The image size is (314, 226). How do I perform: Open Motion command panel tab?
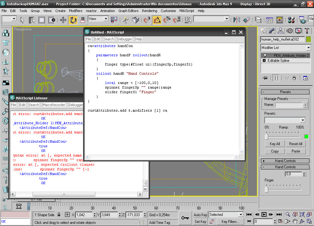[x=289, y=31]
